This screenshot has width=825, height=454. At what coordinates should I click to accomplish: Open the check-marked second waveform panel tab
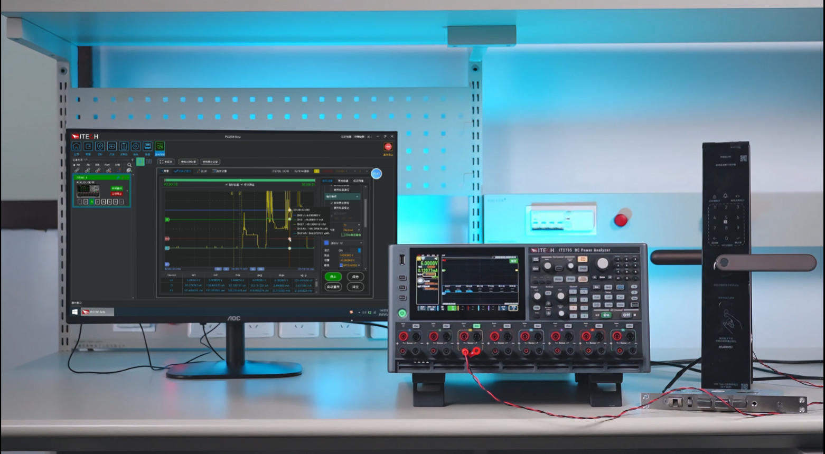point(183,171)
